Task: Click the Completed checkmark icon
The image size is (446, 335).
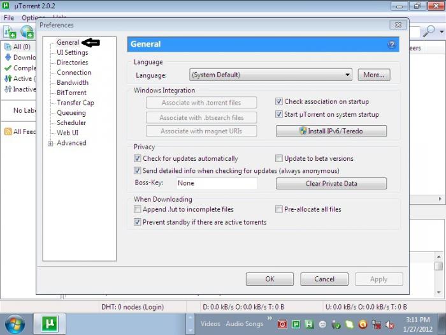Action: click(8, 68)
